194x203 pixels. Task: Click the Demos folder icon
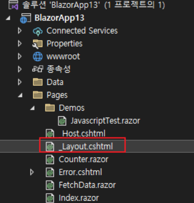(x=50, y=108)
